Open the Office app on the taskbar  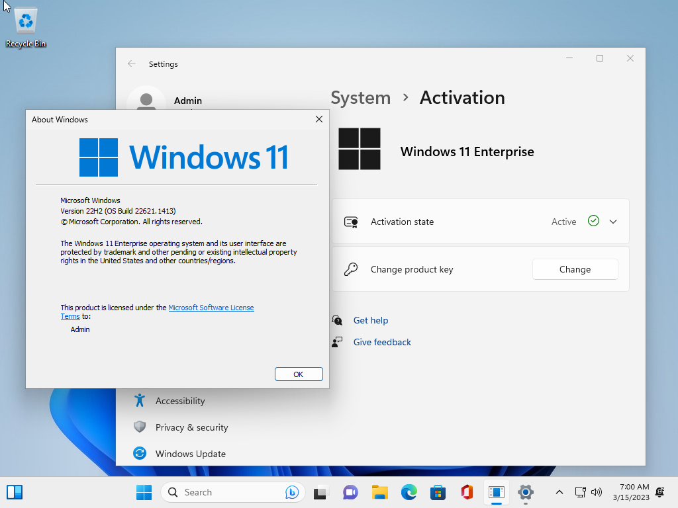point(467,492)
